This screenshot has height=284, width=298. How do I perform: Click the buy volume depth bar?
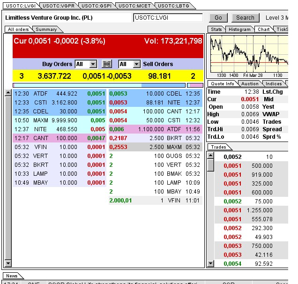99,85
